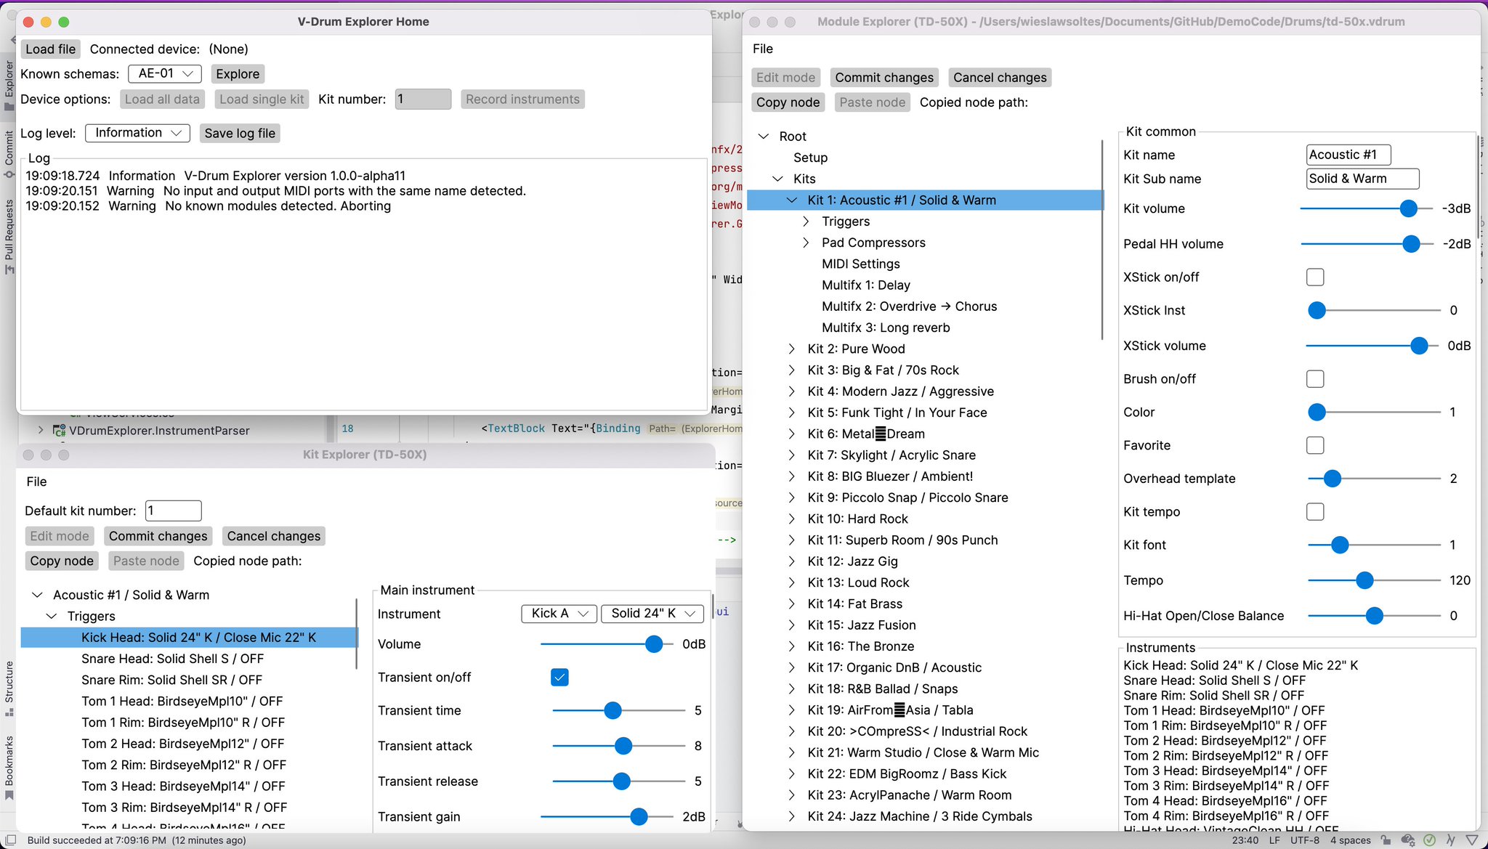Uncheck the Transient on/off checkbox
This screenshot has width=1488, height=849.
click(x=559, y=677)
